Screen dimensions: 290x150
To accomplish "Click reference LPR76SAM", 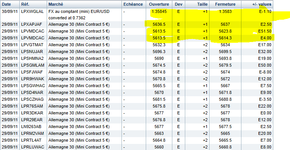I will point(32,106).
